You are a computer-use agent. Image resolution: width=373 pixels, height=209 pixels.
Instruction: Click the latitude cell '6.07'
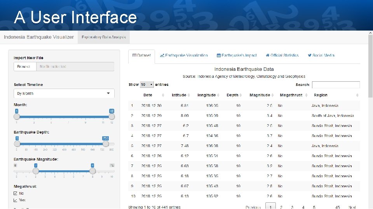coord(185,186)
